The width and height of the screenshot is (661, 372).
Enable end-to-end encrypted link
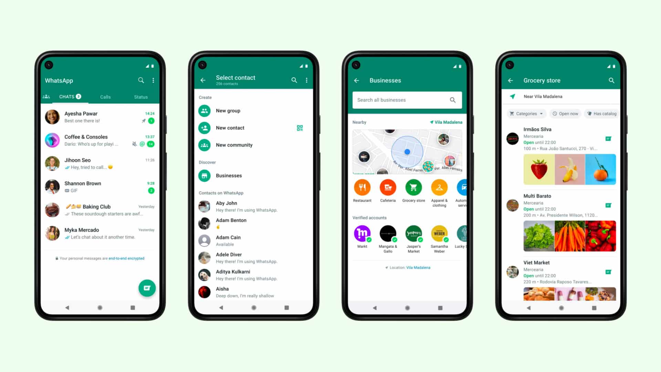126,258
